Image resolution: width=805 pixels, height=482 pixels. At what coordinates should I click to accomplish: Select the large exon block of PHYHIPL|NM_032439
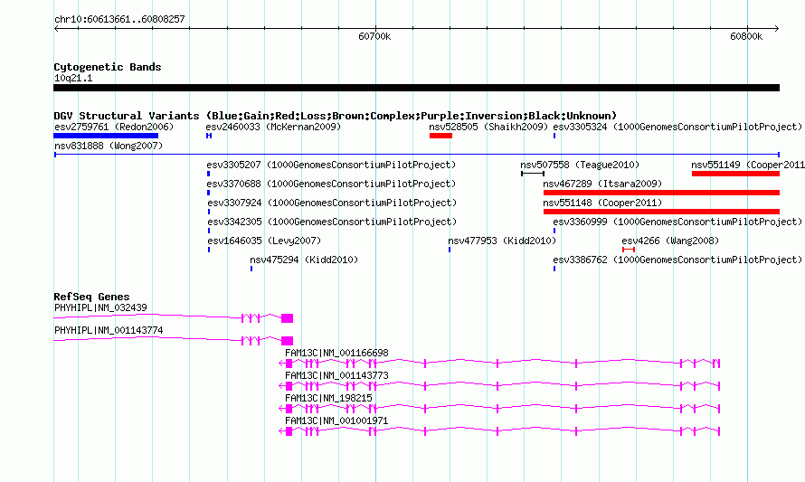coord(287,318)
